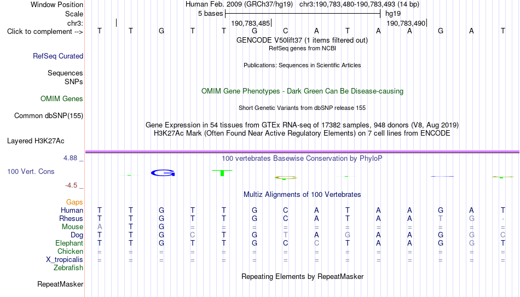
Task: Click the faded A in Mouse row
Action: click(100, 227)
